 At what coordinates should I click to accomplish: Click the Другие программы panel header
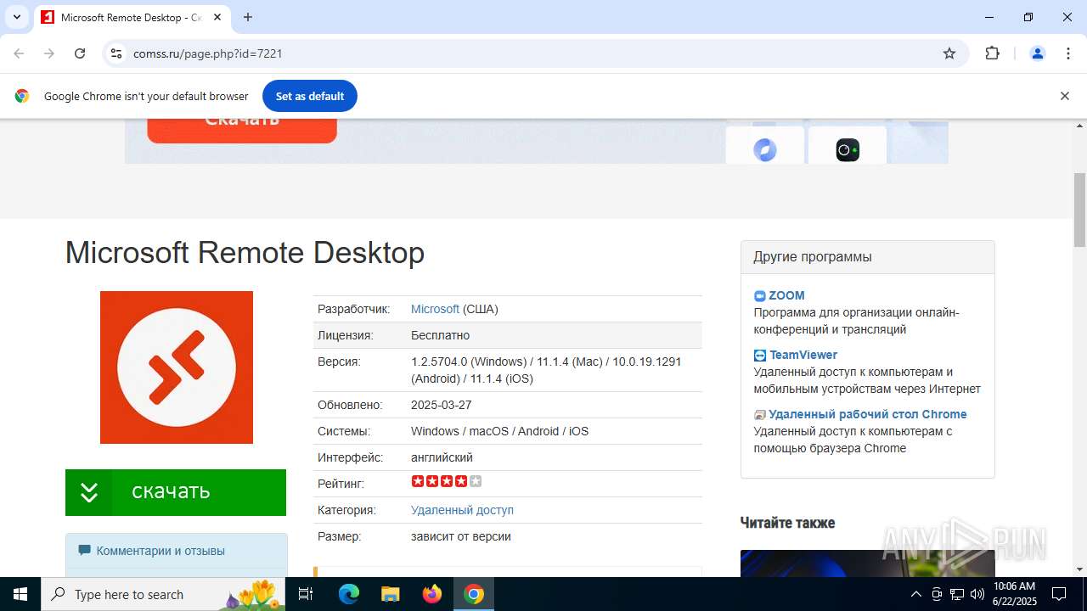[x=867, y=257]
